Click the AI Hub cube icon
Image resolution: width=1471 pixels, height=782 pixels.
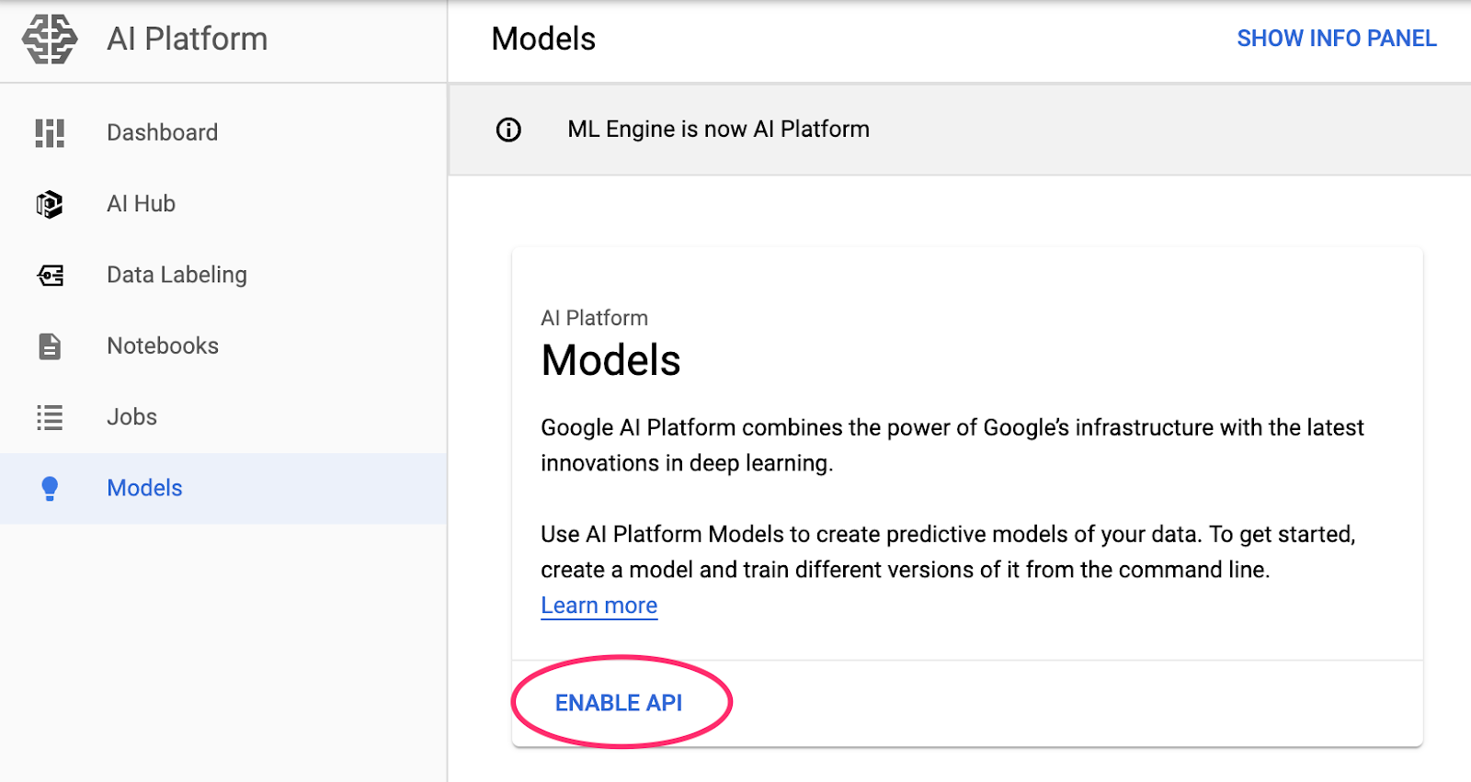pos(50,204)
